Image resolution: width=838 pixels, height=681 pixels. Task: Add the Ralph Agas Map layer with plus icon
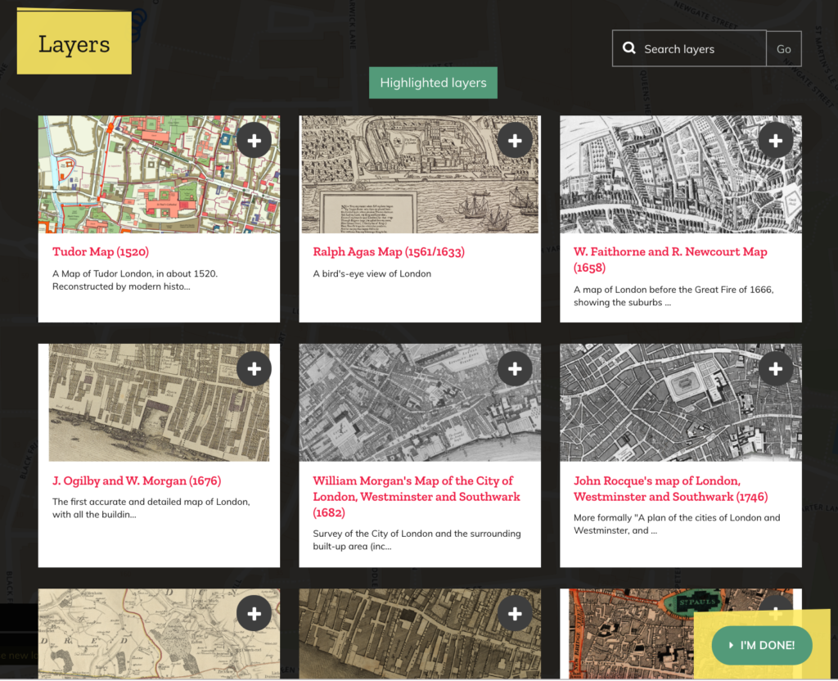click(515, 141)
